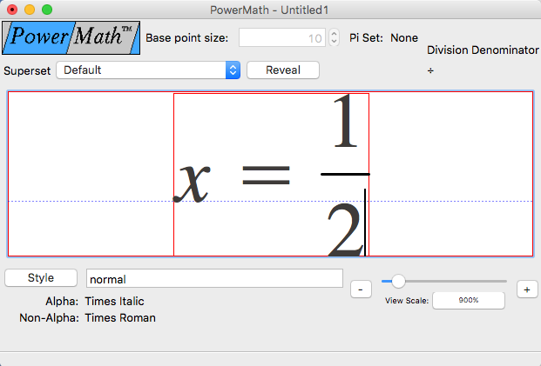Click the view scale slider knob
This screenshot has width=541, height=366.
click(x=398, y=282)
